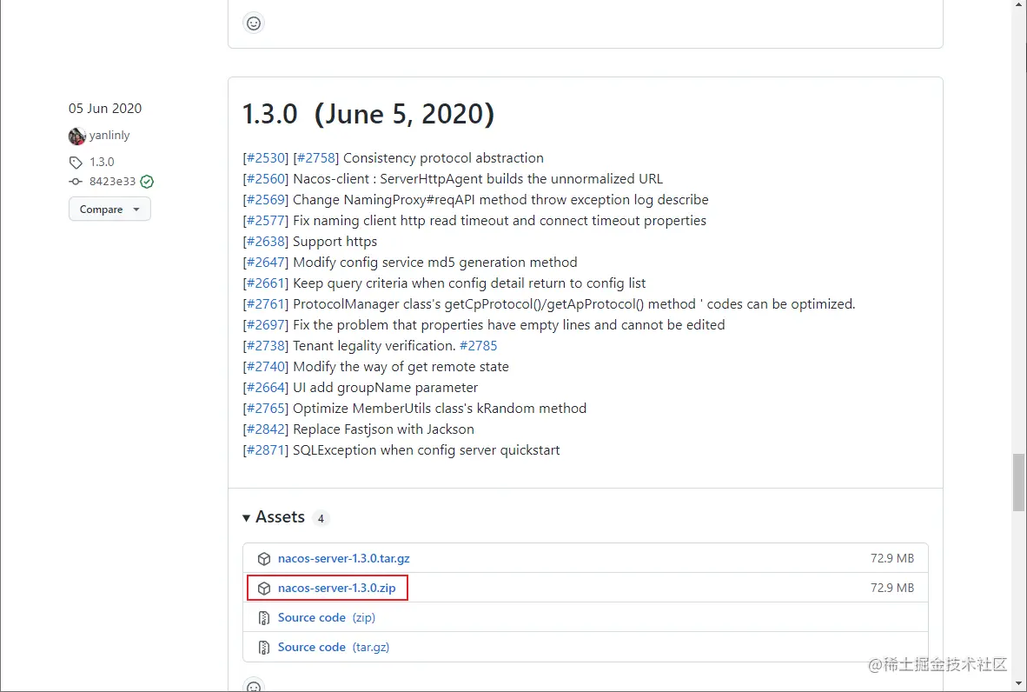The image size is (1027, 692).
Task: Collapse the Assets section triangle
Action: click(246, 517)
